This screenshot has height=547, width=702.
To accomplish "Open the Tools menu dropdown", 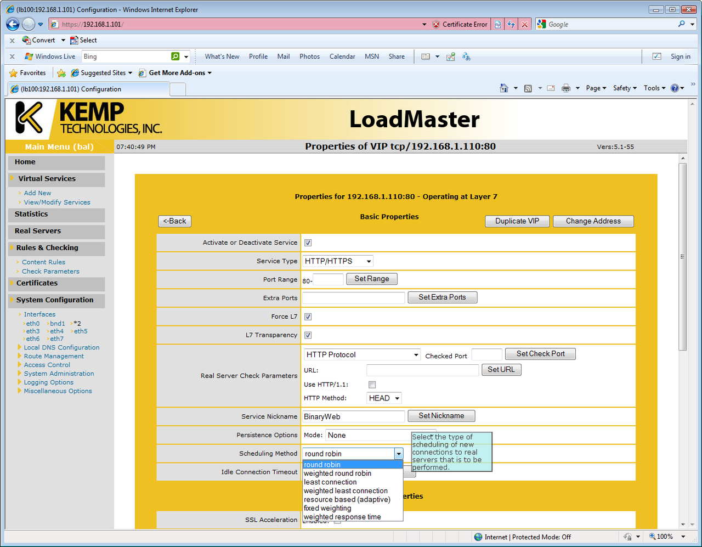I will pyautogui.click(x=654, y=88).
